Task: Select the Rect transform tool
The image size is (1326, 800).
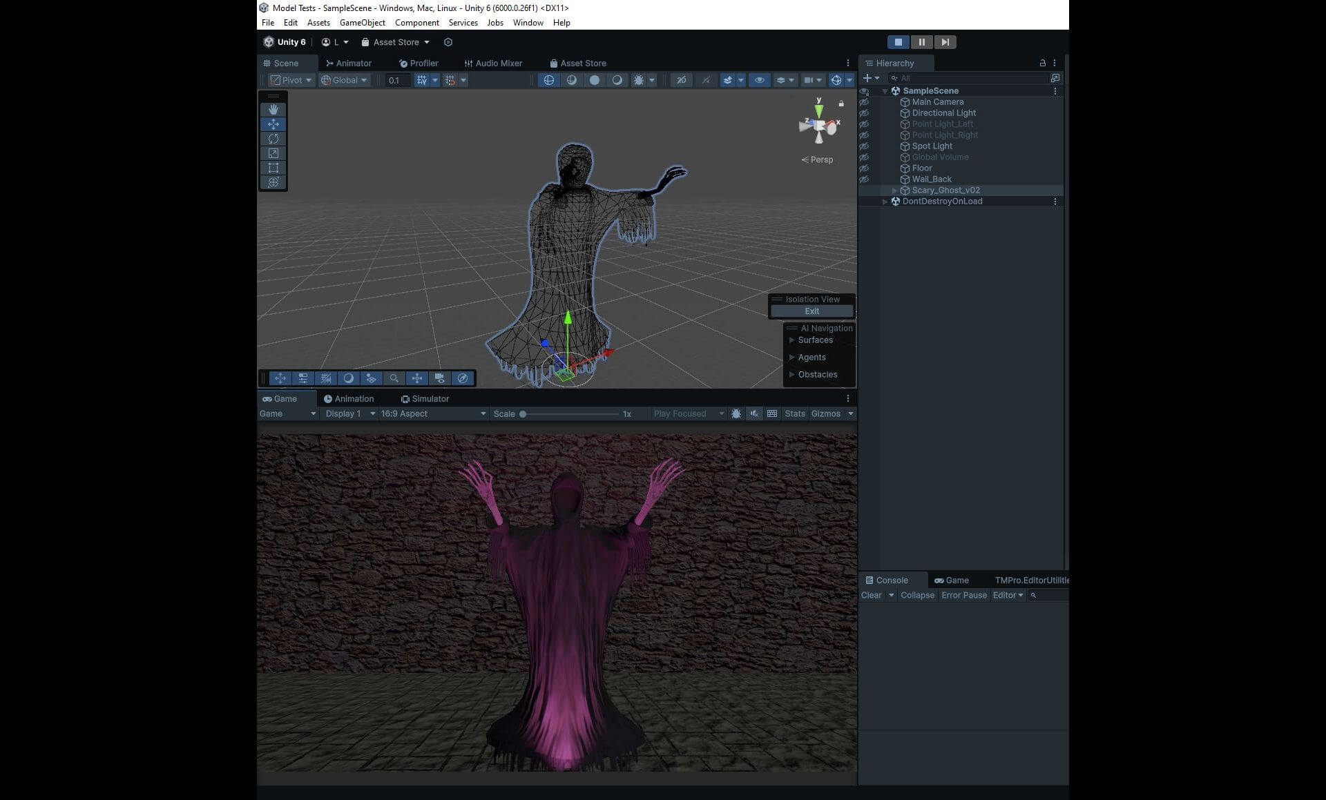Action: click(273, 168)
